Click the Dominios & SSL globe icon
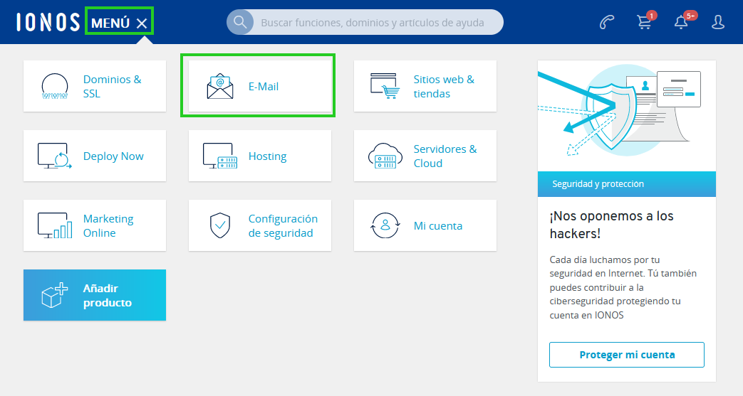The width and height of the screenshot is (743, 396). (x=54, y=86)
